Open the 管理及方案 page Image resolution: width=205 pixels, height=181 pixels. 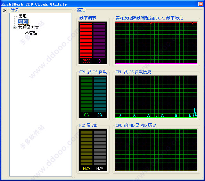(x=28, y=27)
